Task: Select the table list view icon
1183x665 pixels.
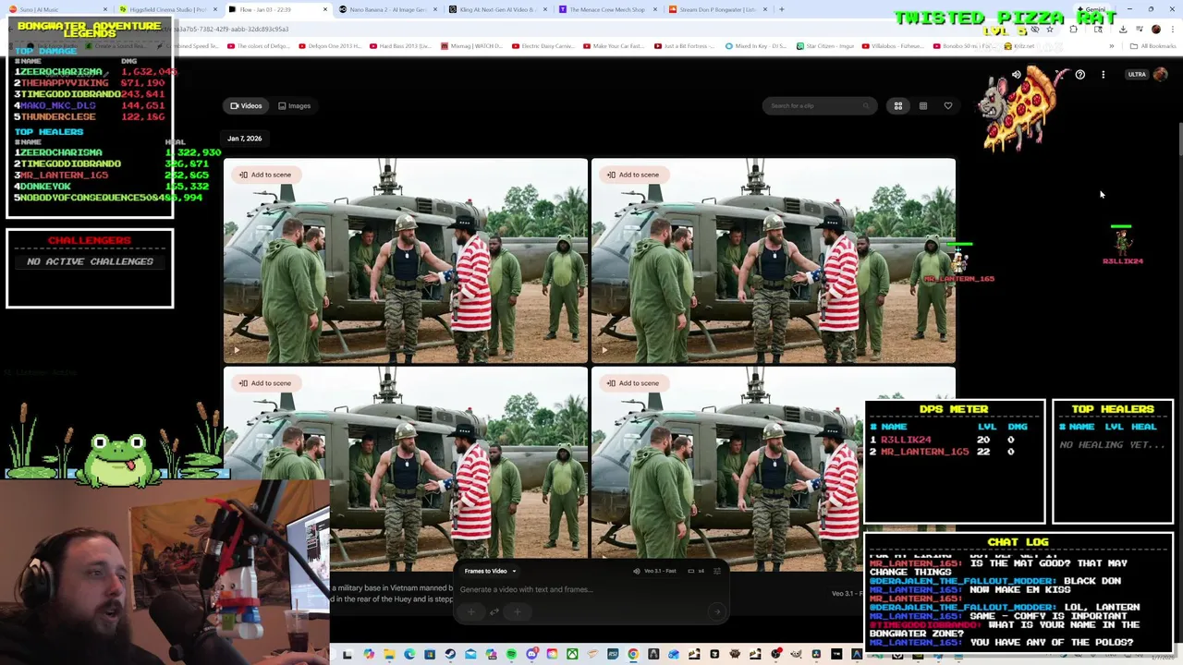Action: tap(922, 105)
